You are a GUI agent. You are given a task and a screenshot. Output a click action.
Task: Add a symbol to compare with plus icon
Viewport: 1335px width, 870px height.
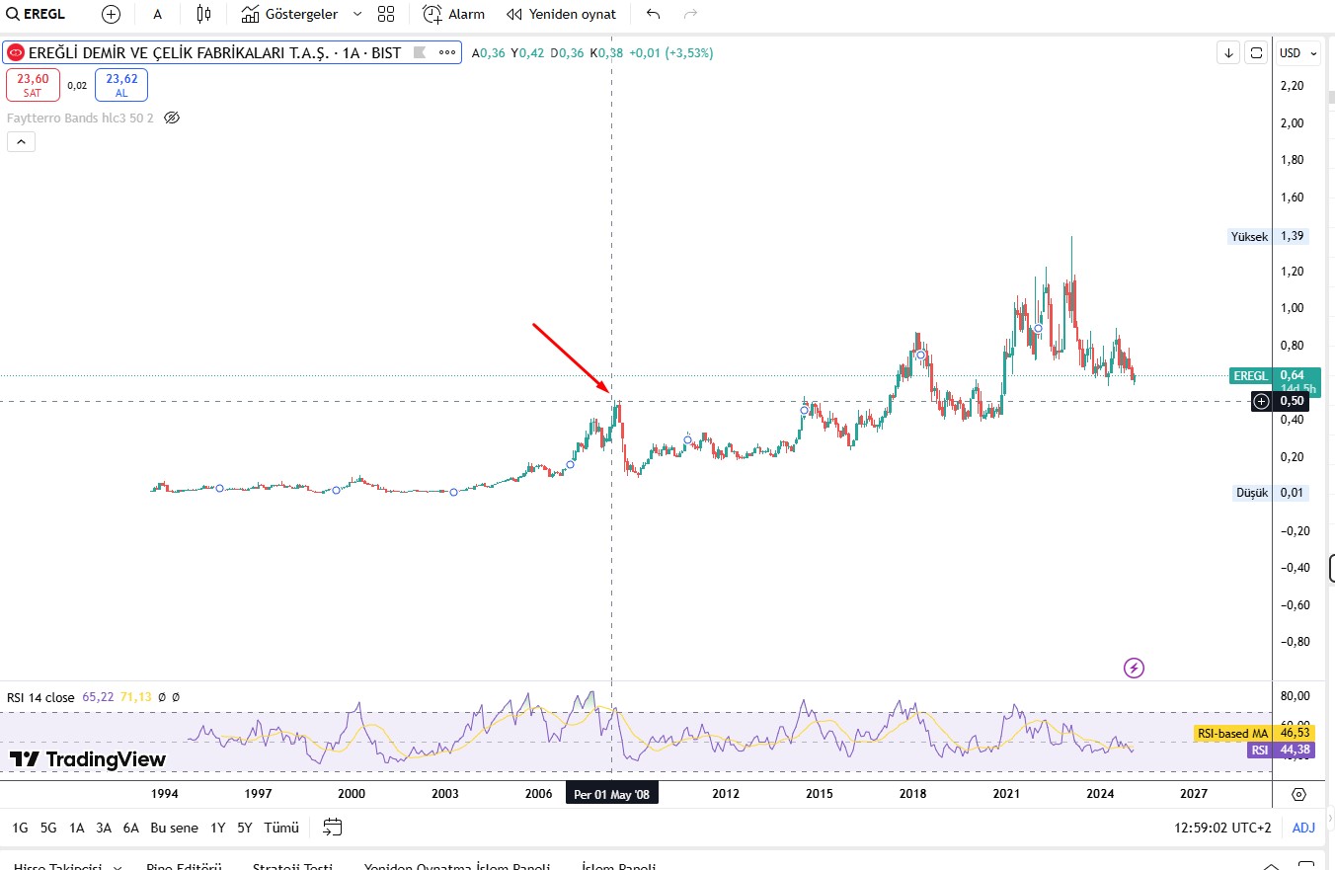click(111, 15)
